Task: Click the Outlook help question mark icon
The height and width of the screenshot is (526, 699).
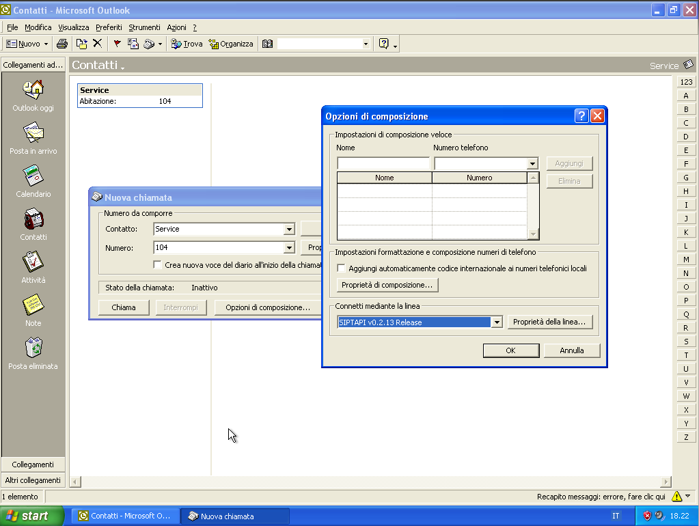Action: [x=383, y=44]
